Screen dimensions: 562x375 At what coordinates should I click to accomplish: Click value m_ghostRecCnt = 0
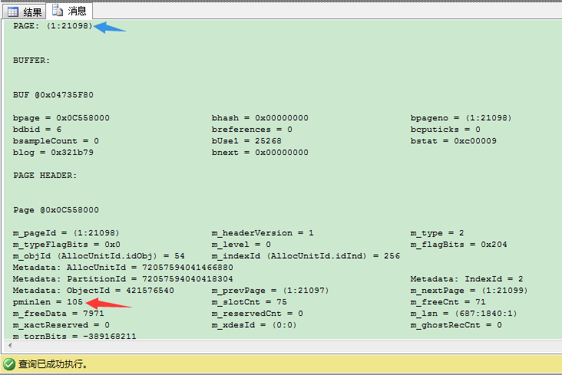pos(456,324)
